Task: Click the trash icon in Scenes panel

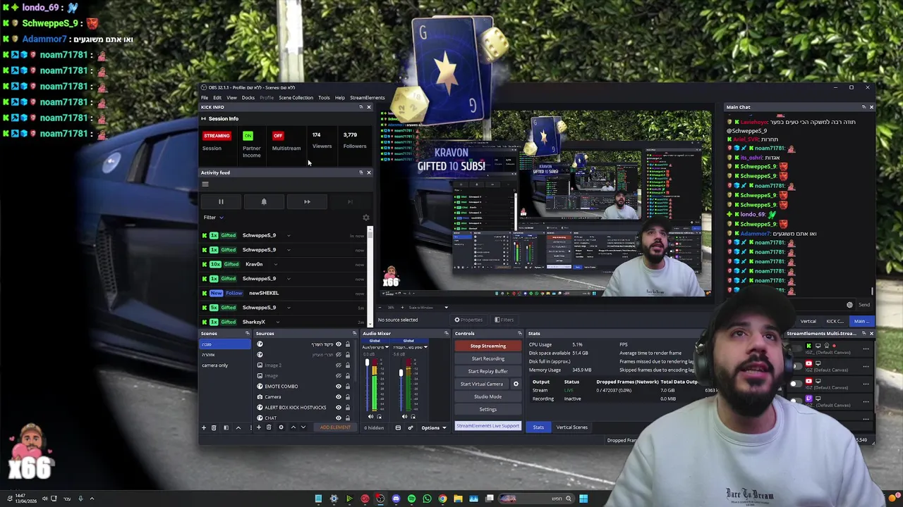Action: click(214, 427)
